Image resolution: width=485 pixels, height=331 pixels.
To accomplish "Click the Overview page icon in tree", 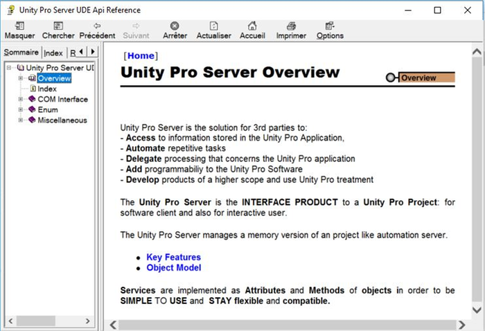I will (x=32, y=78).
